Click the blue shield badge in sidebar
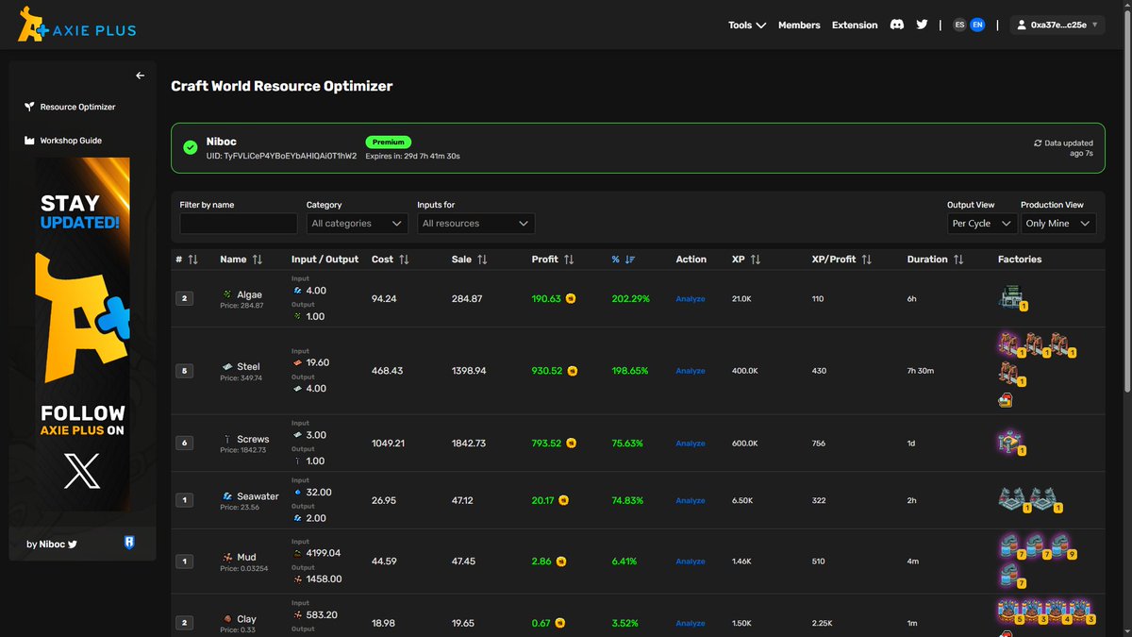The height and width of the screenshot is (637, 1132). pyautogui.click(x=128, y=544)
